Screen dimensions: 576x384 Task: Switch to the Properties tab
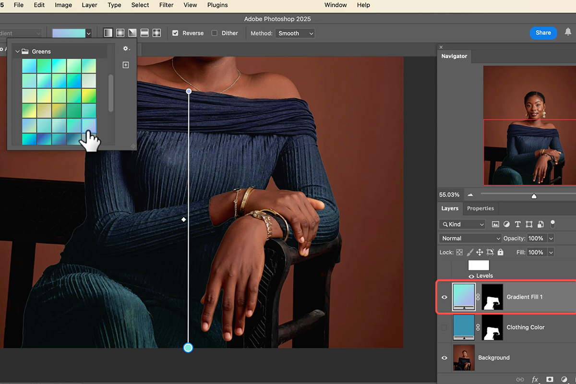coord(480,208)
